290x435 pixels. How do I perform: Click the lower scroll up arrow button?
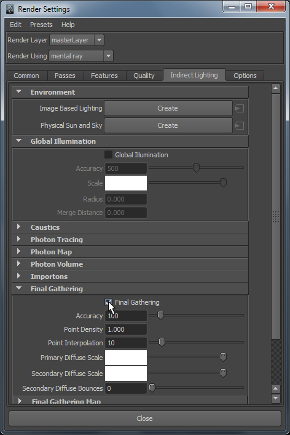[276, 389]
